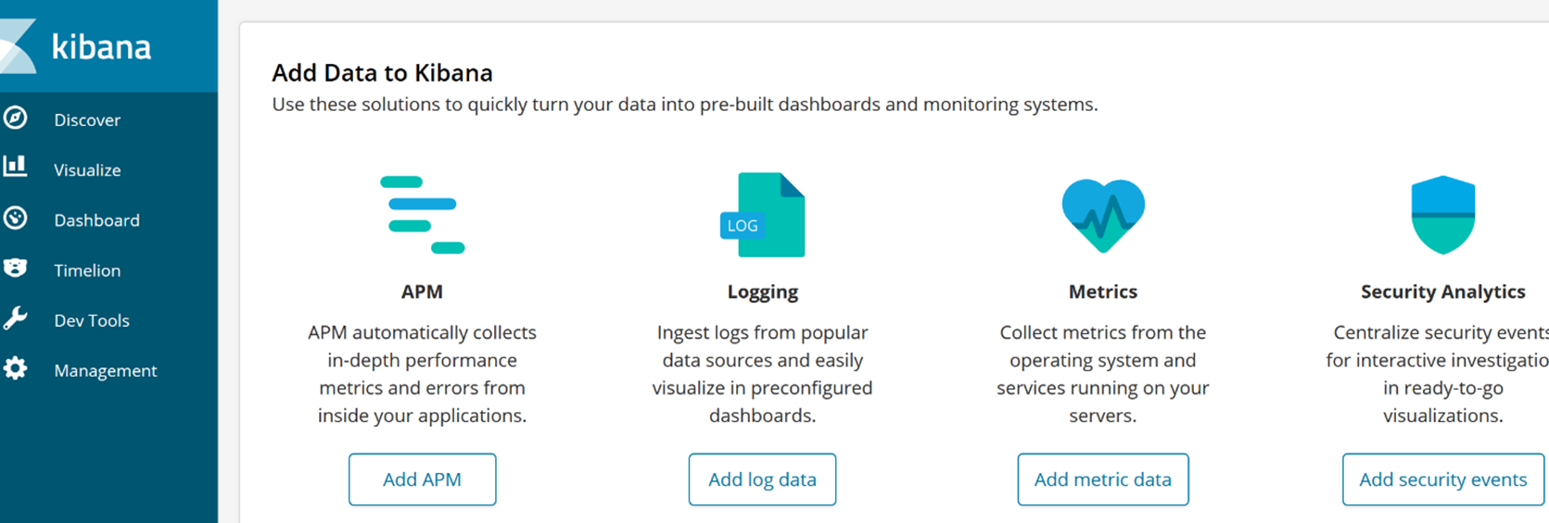Open Discover via compass icon

(15, 118)
